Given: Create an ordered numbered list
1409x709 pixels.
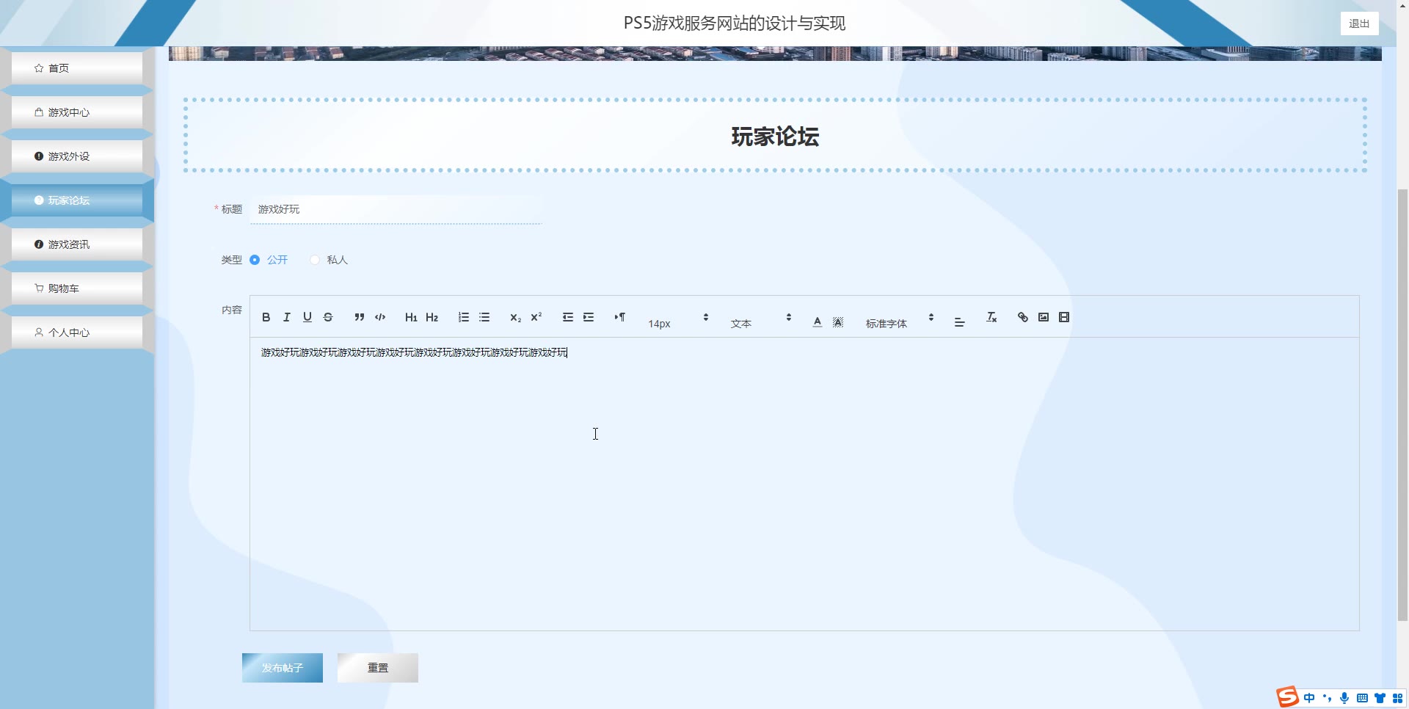Looking at the screenshot, I should pos(463,317).
